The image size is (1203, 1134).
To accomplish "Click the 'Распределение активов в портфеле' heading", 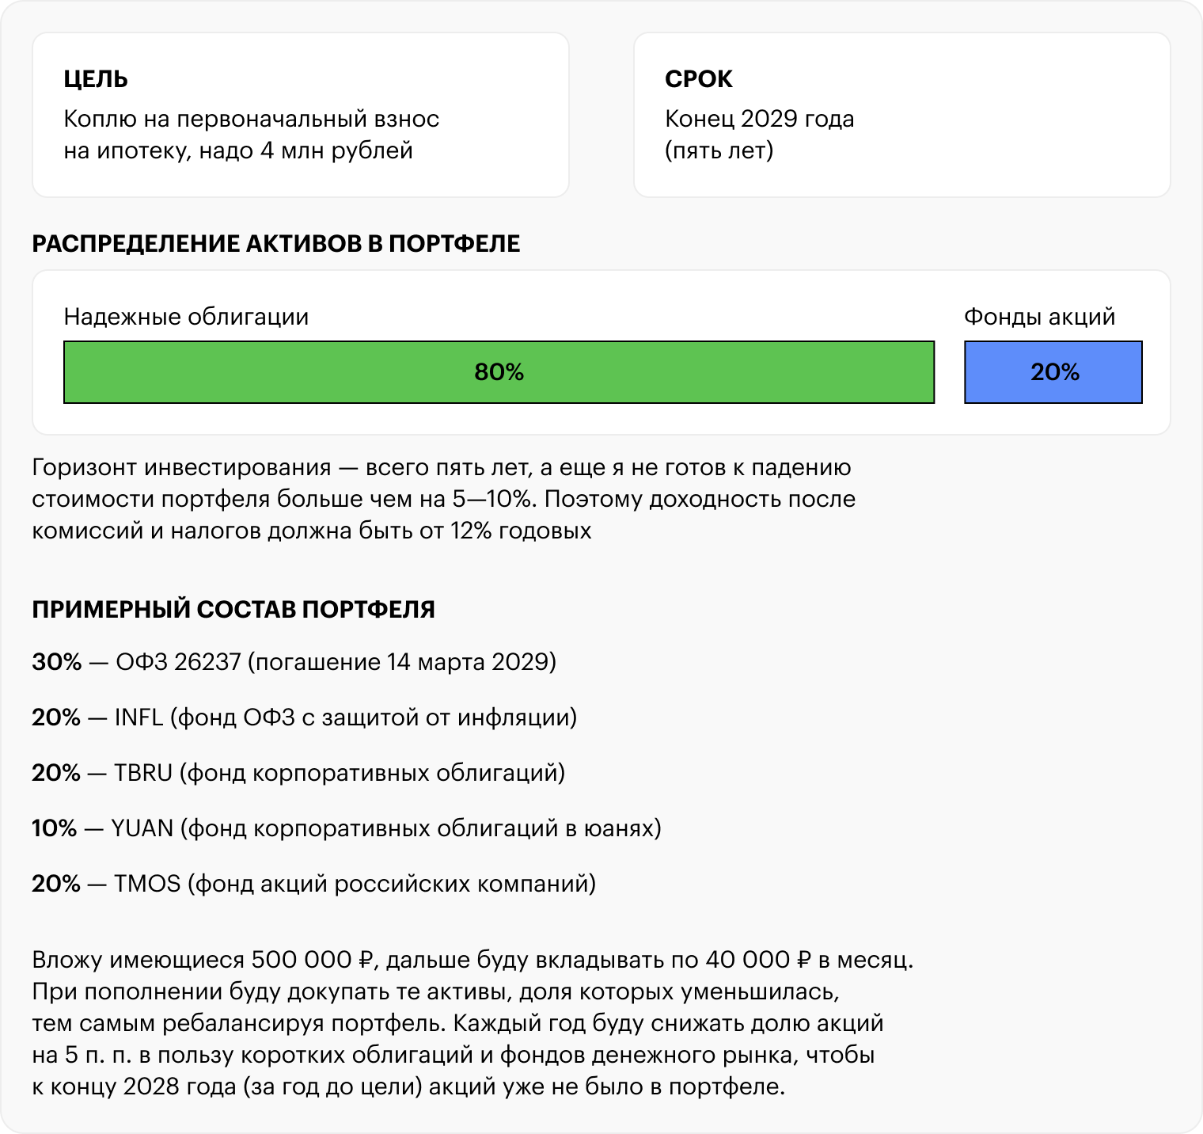I will pos(276,244).
